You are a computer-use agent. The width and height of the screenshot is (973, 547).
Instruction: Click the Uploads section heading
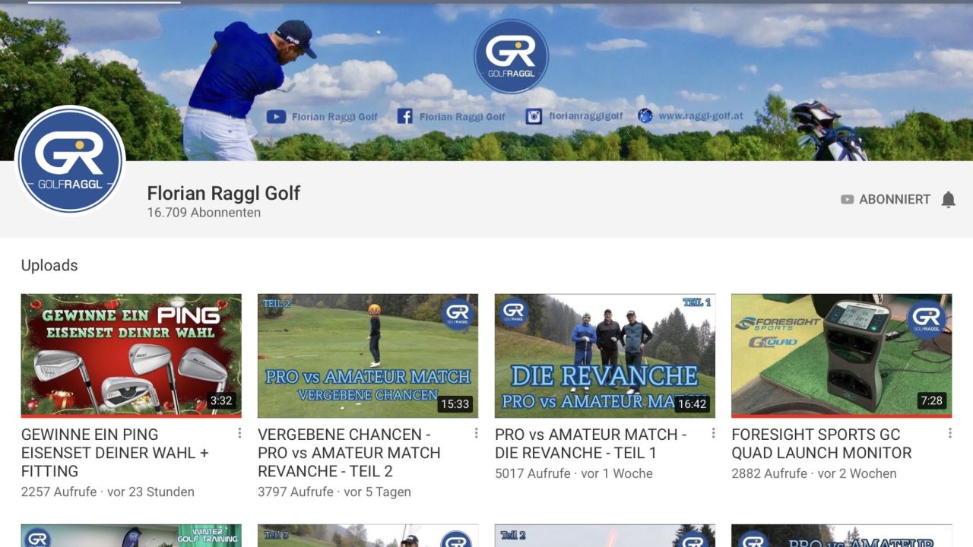coord(49,265)
